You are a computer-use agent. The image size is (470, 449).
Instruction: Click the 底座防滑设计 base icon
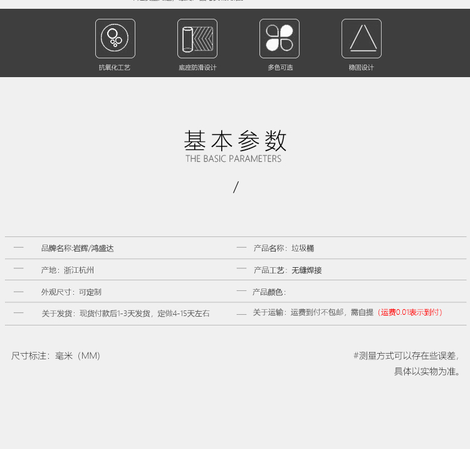(x=197, y=38)
